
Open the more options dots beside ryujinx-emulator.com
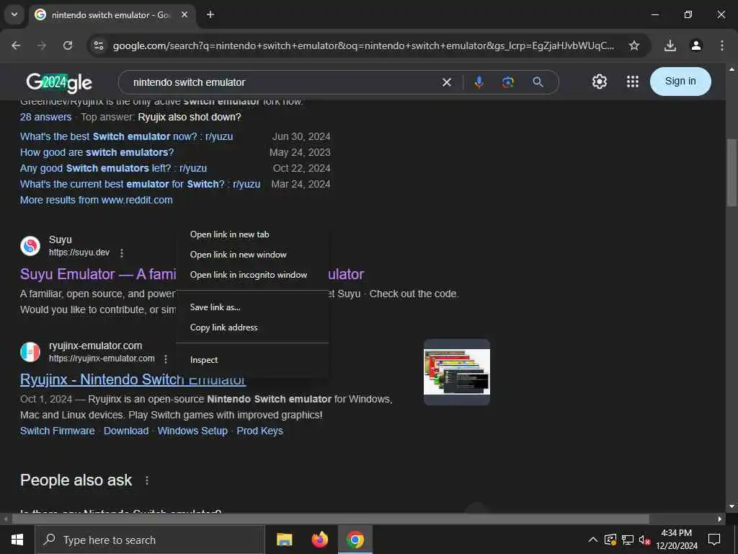pos(166,359)
